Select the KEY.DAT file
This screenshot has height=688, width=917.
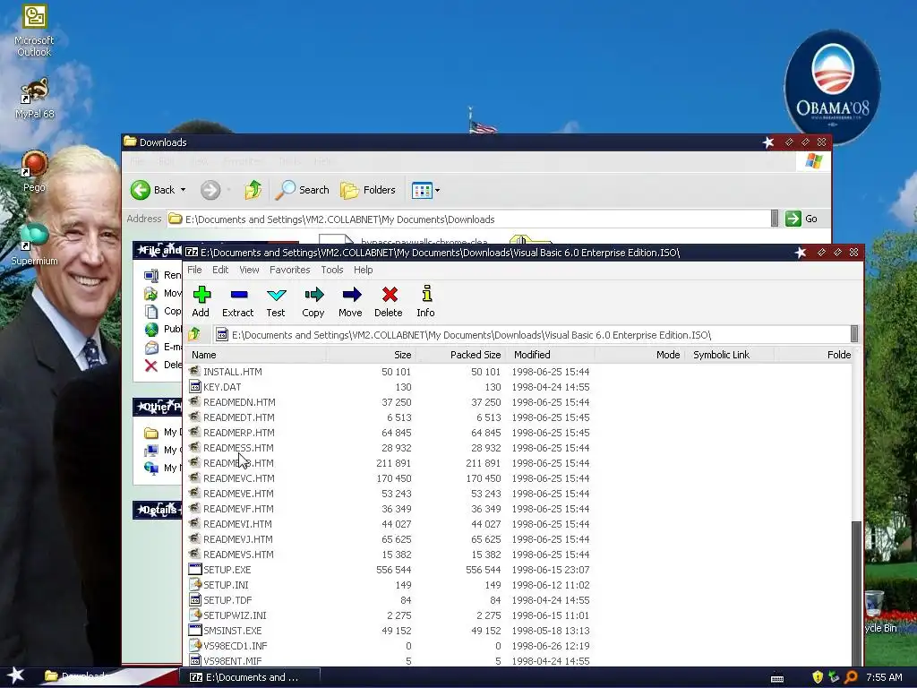[x=222, y=387]
